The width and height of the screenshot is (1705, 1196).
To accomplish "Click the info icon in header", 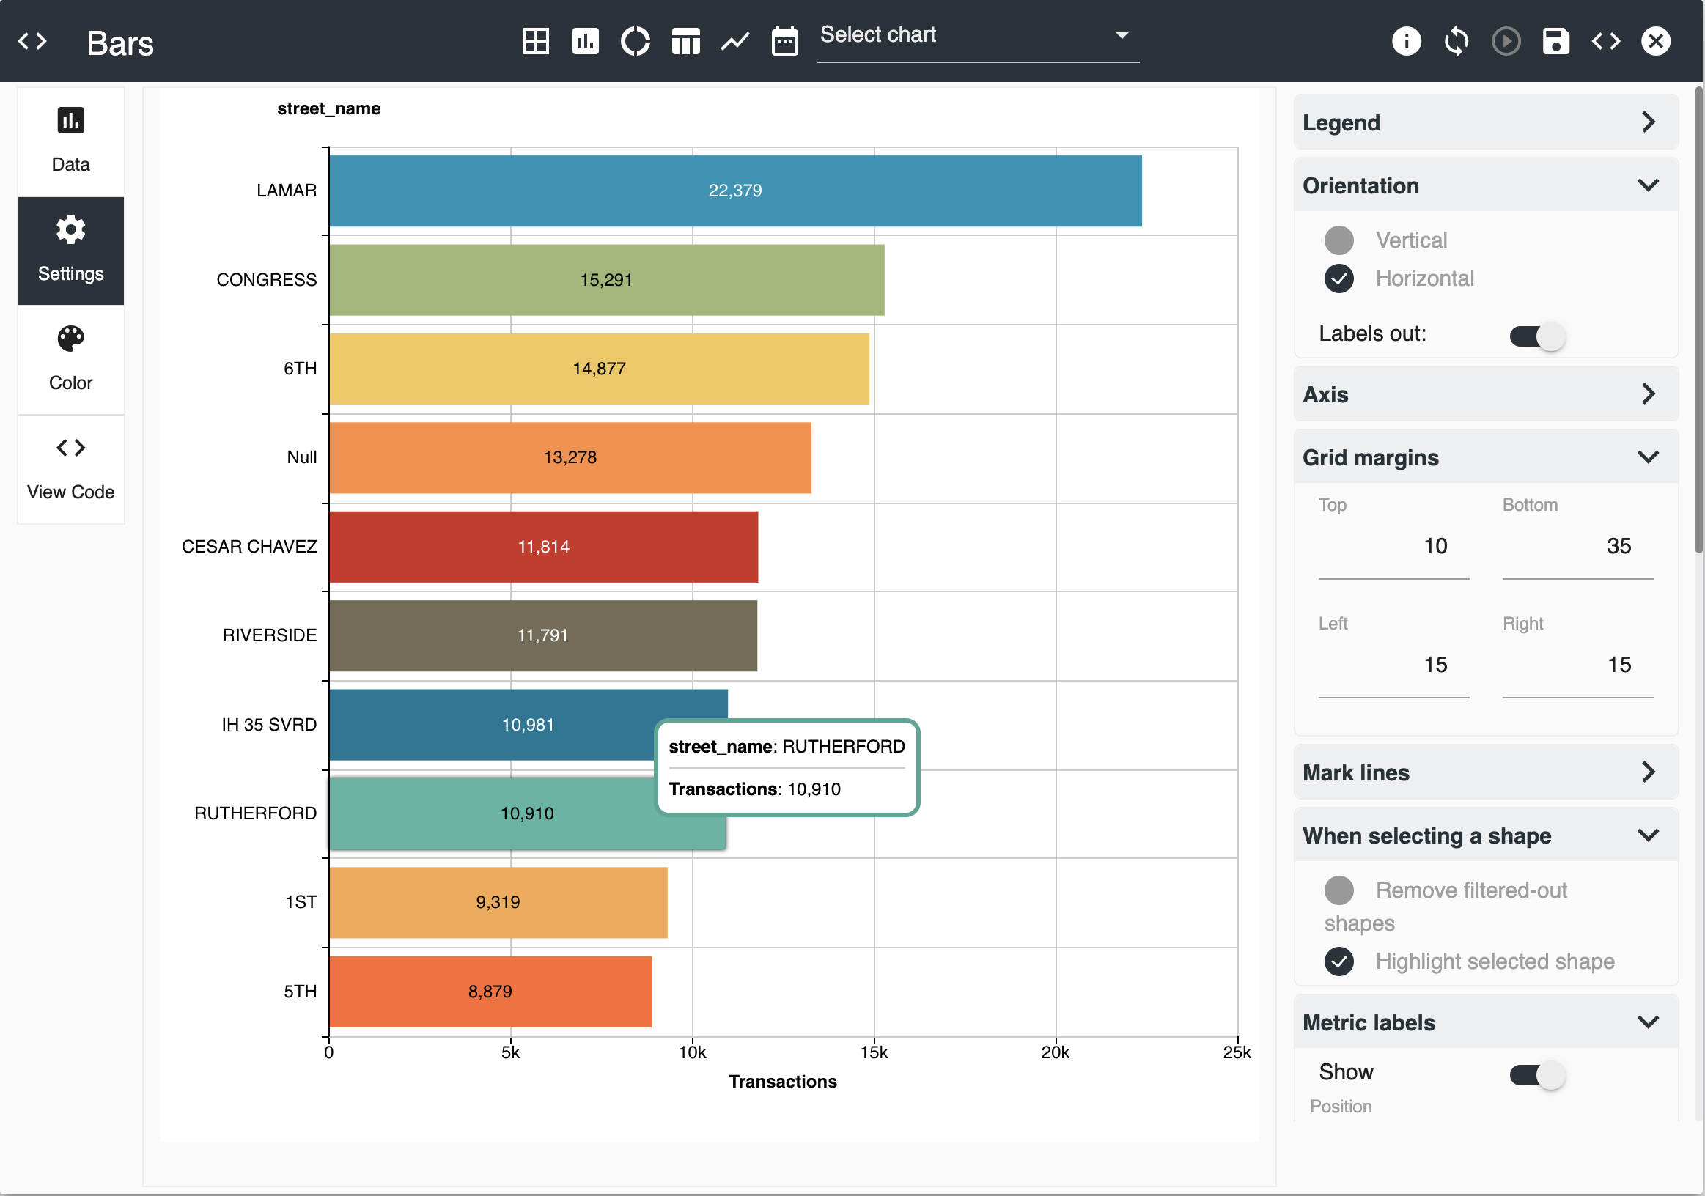I will pyautogui.click(x=1406, y=41).
